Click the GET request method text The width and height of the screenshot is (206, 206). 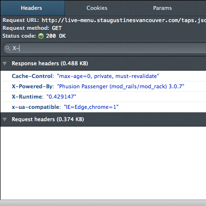click(x=57, y=28)
